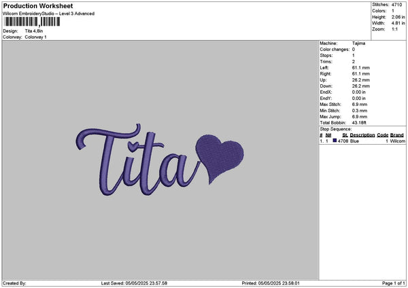This screenshot has height=288, width=408.
Task: Click the Brand column header
Action: (x=397, y=135)
